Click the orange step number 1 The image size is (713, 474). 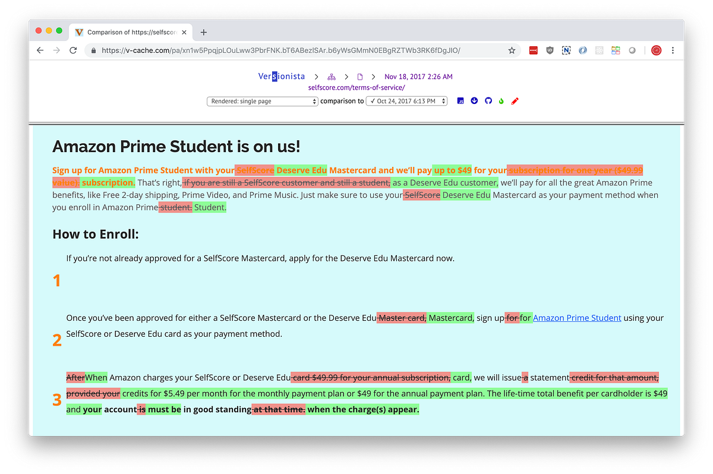pyautogui.click(x=57, y=280)
